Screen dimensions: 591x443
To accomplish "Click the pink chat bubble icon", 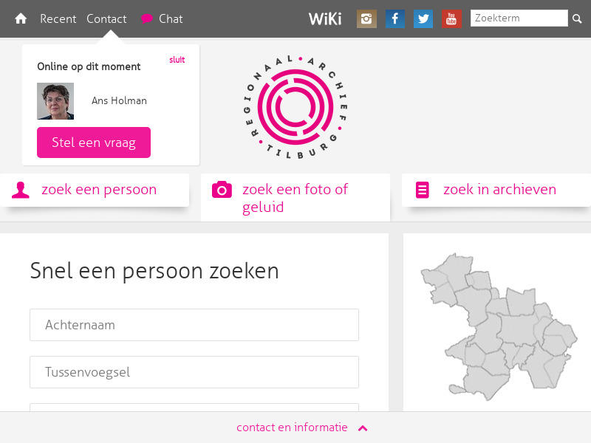I will [148, 18].
